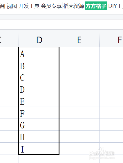The height and width of the screenshot is (163, 123).
Task: Select column E header
Action: (x=79, y=40)
